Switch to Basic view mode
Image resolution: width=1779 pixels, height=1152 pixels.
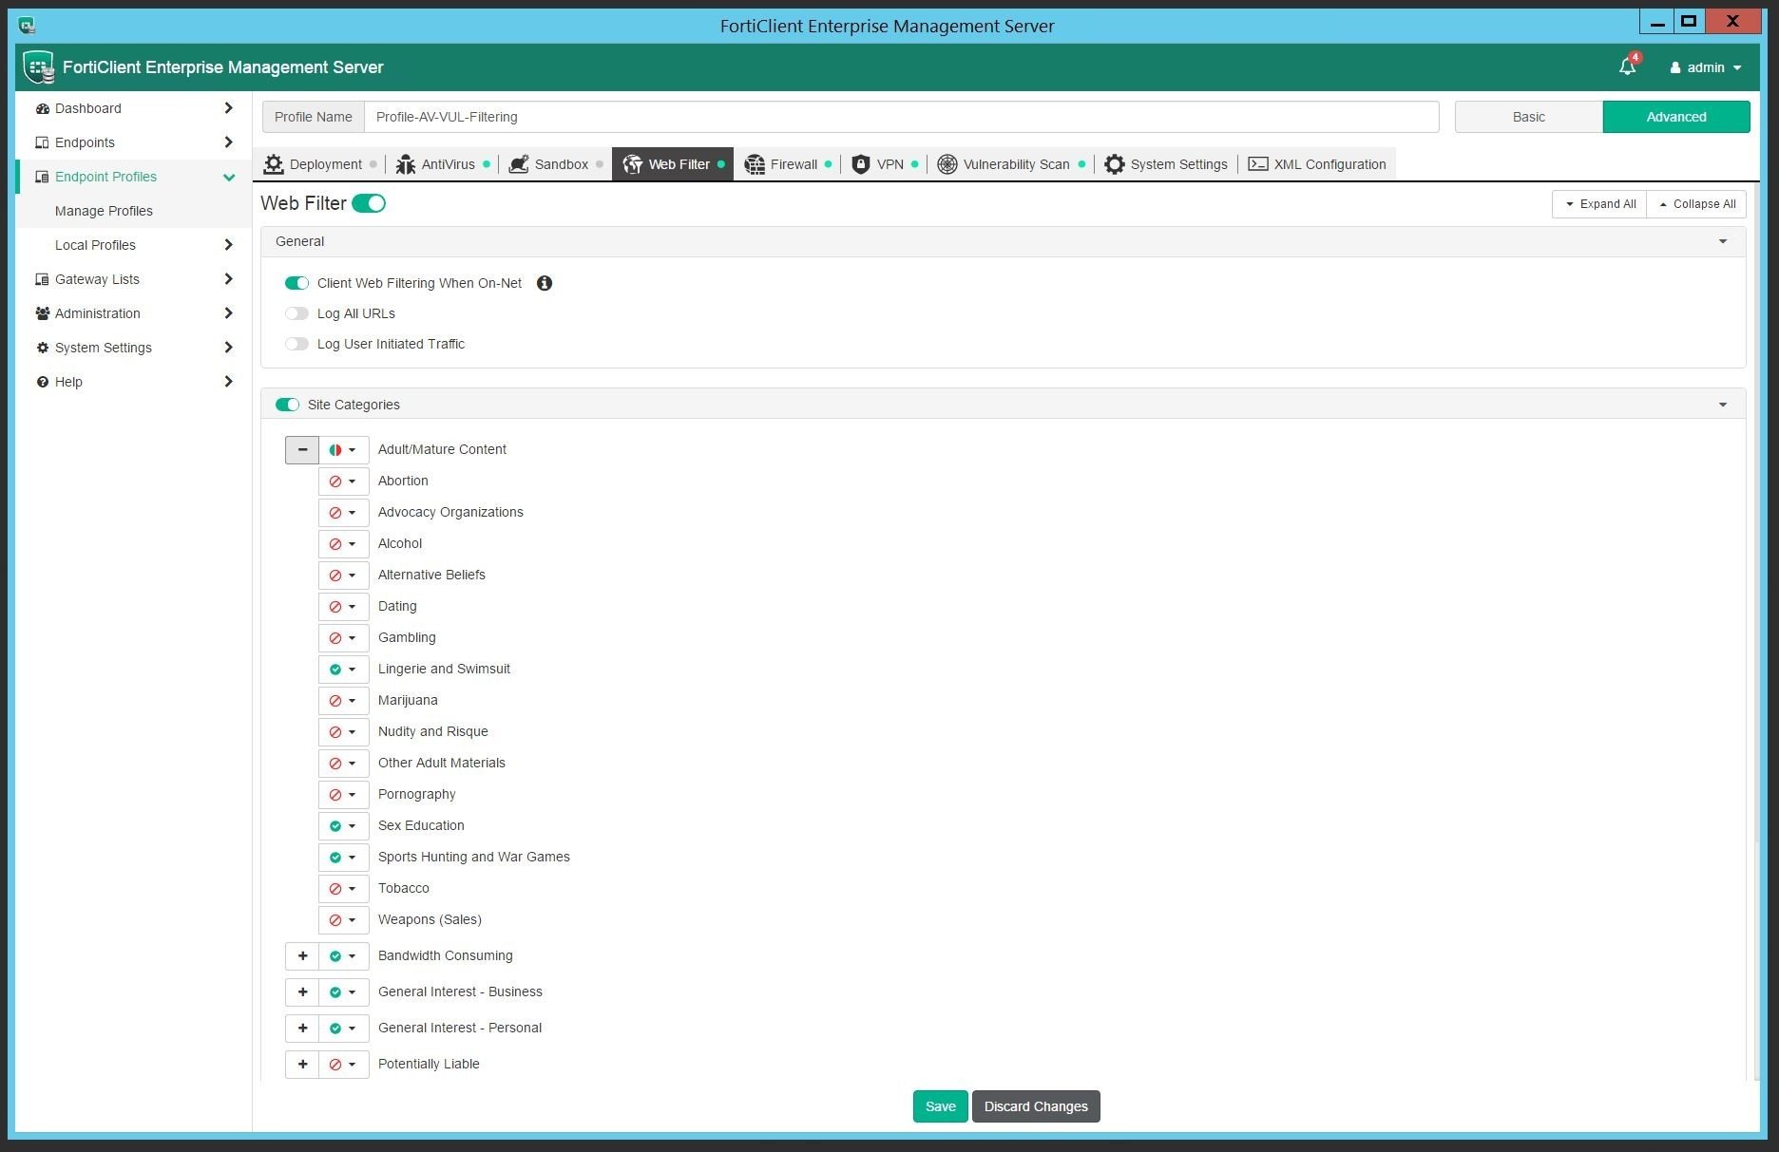[x=1528, y=116]
